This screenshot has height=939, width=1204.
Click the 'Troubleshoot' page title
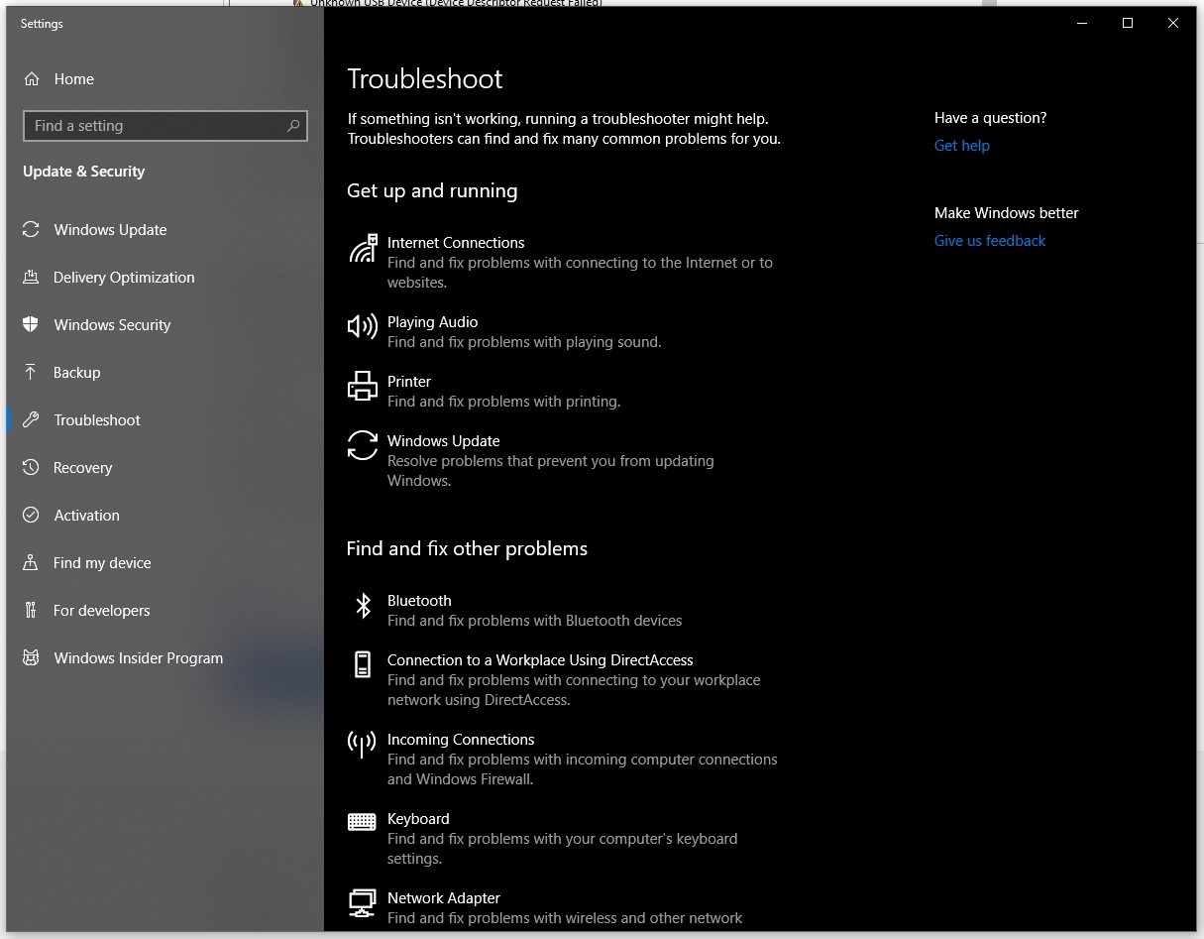pos(425,79)
